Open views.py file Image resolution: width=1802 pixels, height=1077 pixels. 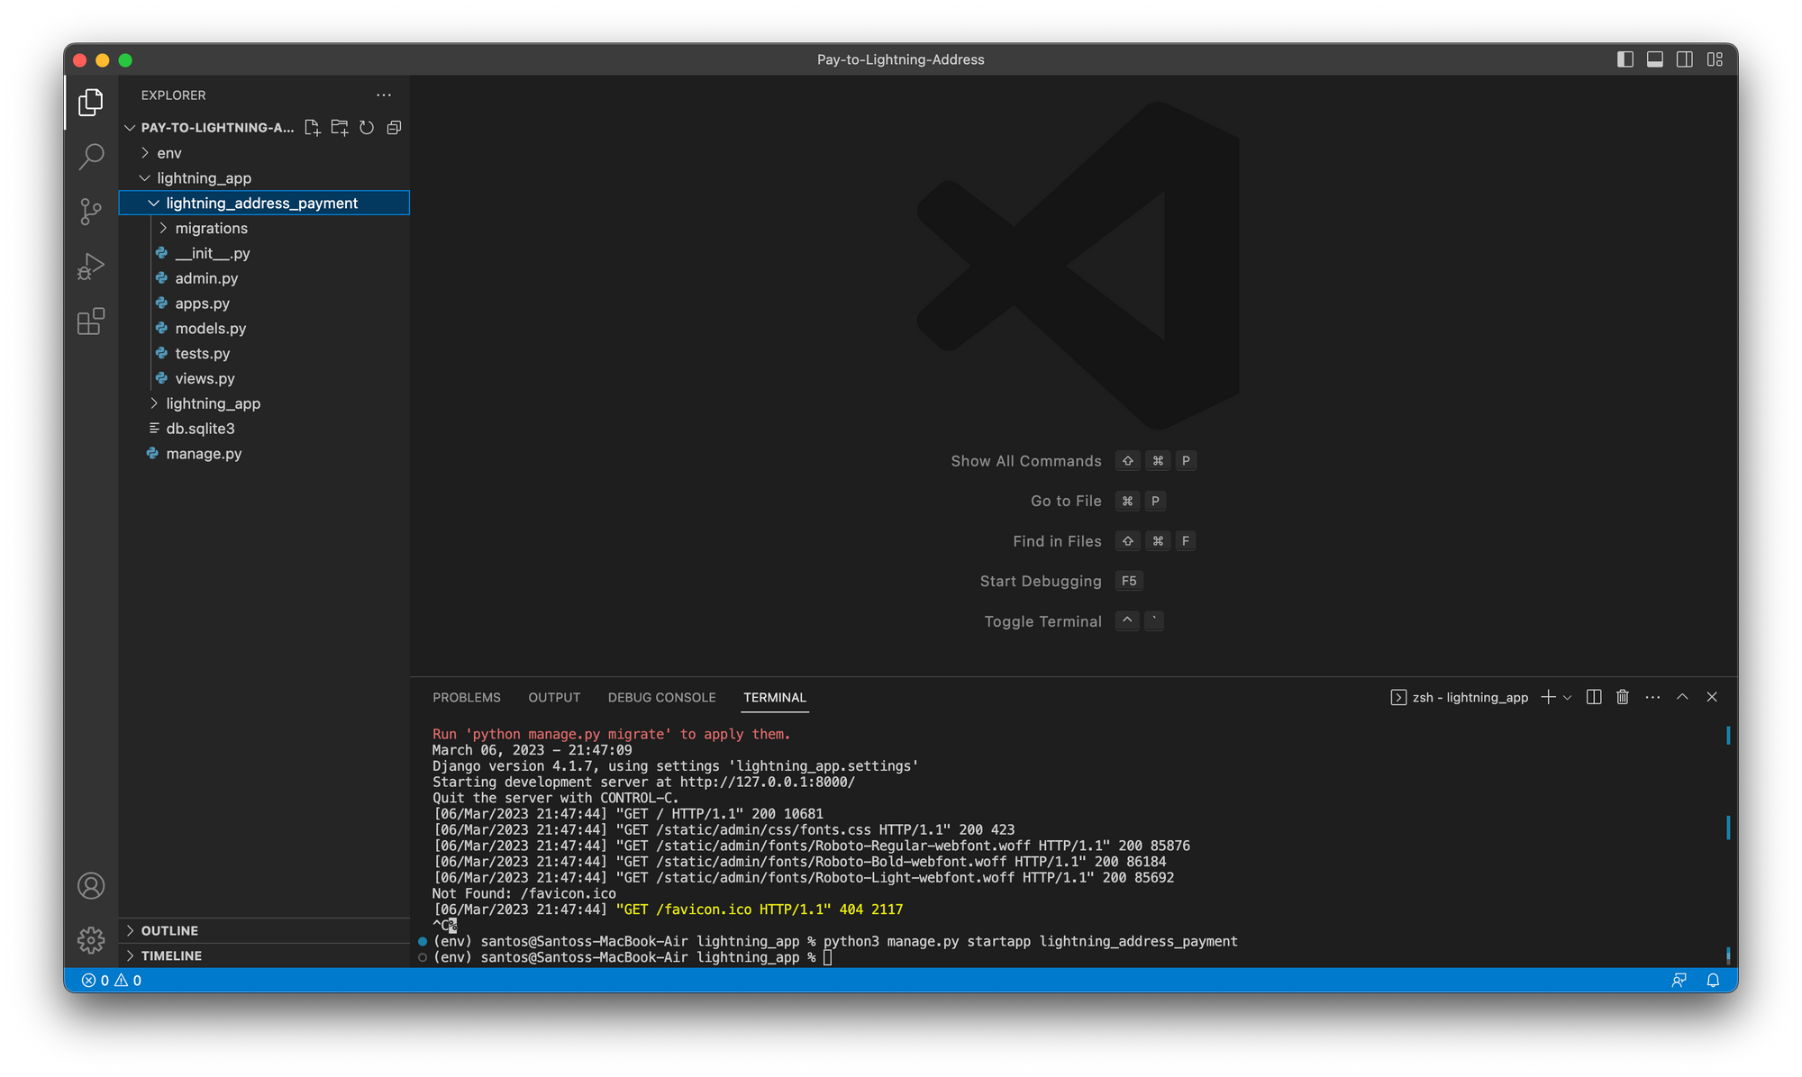tap(265, 379)
